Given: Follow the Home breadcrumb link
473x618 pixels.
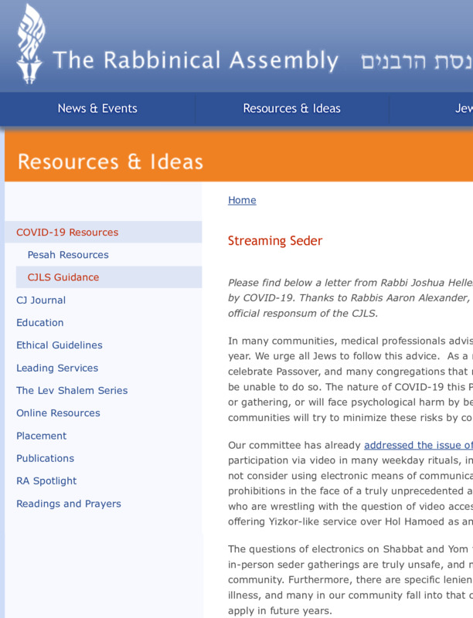Looking at the screenshot, I should click(x=242, y=200).
